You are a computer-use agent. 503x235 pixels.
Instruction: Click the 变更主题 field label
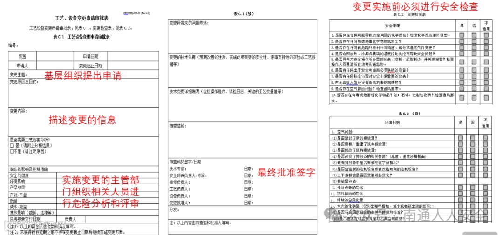18,75
